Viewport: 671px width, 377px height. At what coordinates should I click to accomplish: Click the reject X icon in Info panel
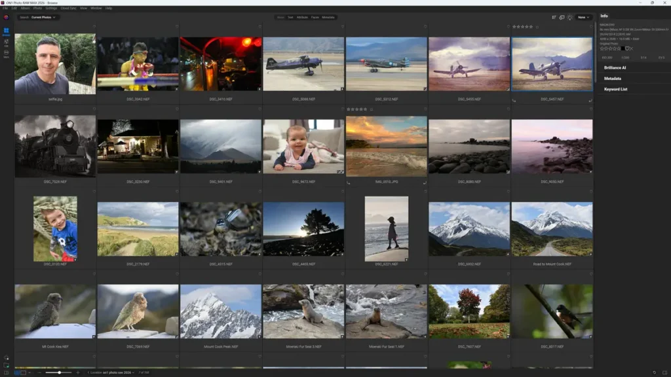click(x=631, y=48)
